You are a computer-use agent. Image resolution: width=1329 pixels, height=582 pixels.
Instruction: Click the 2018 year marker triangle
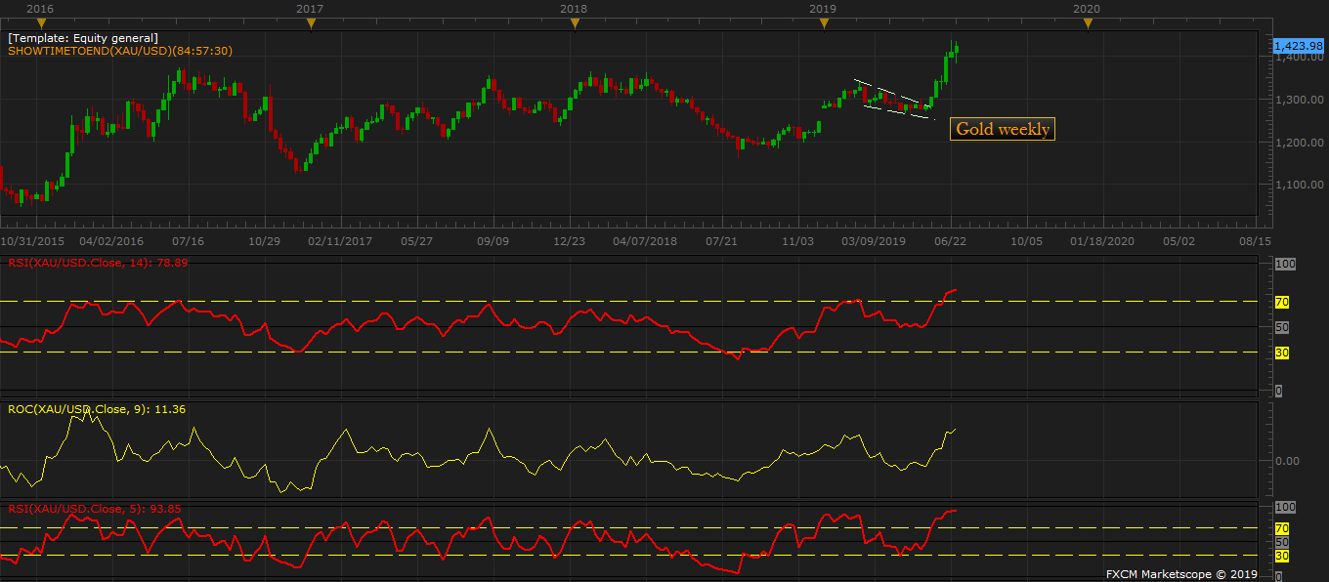pyautogui.click(x=575, y=23)
